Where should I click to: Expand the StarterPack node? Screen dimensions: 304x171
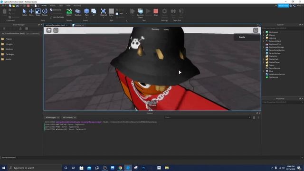[x=264, y=59]
